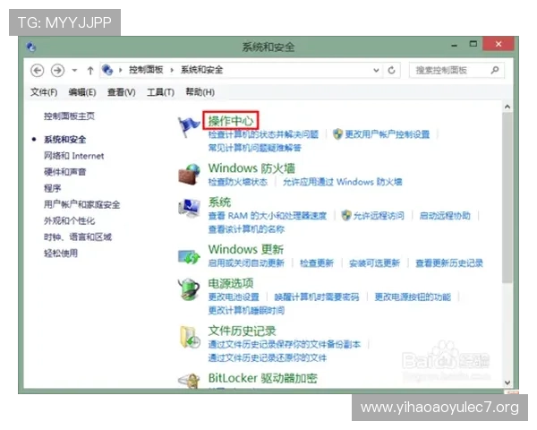537x430 pixels.
Task: Click 更改计算机睡眠时间 link
Action: pos(247,310)
